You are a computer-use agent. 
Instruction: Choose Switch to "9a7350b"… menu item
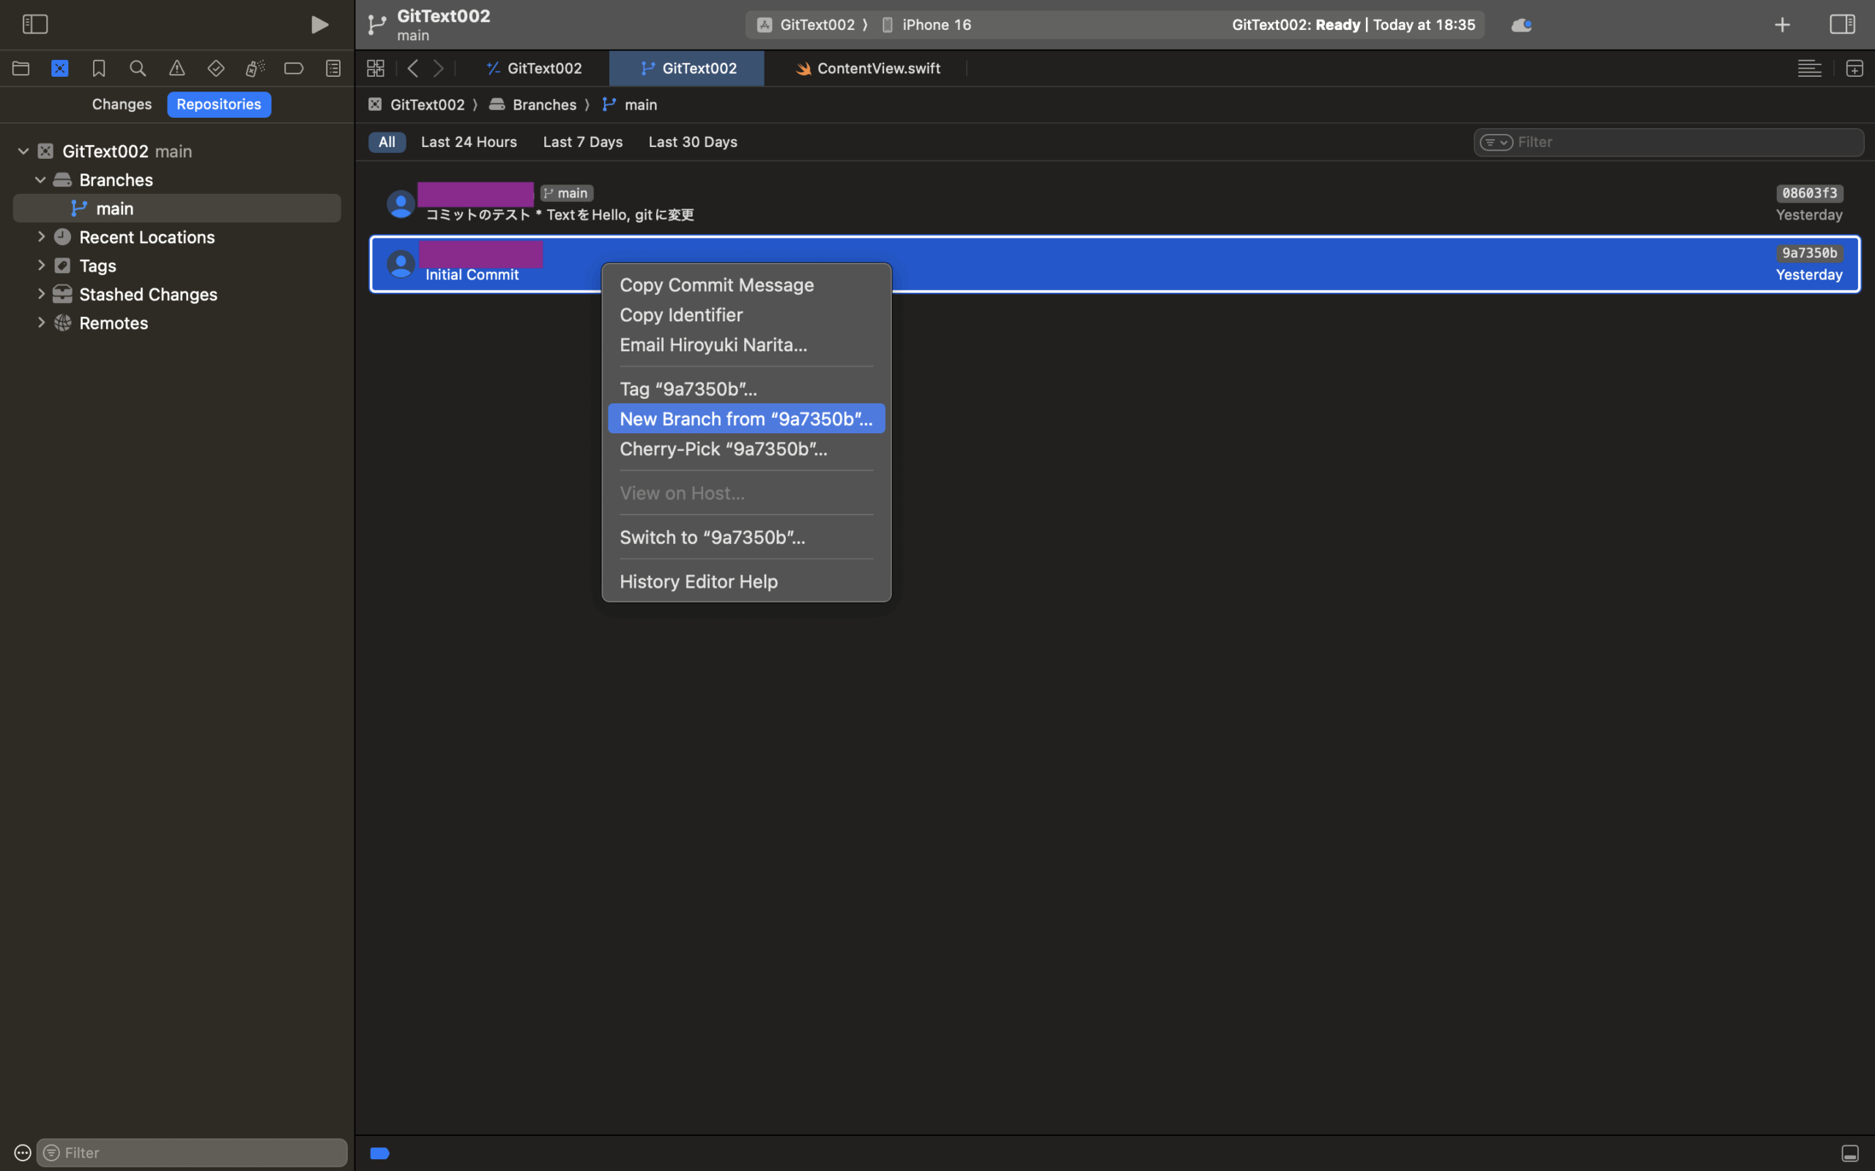746,537
